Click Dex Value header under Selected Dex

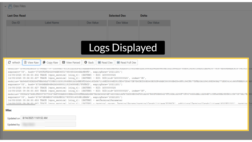coord(122,23)
